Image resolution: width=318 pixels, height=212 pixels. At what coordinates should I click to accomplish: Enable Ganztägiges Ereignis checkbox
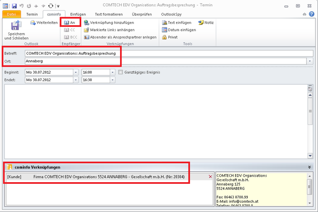(x=121, y=72)
